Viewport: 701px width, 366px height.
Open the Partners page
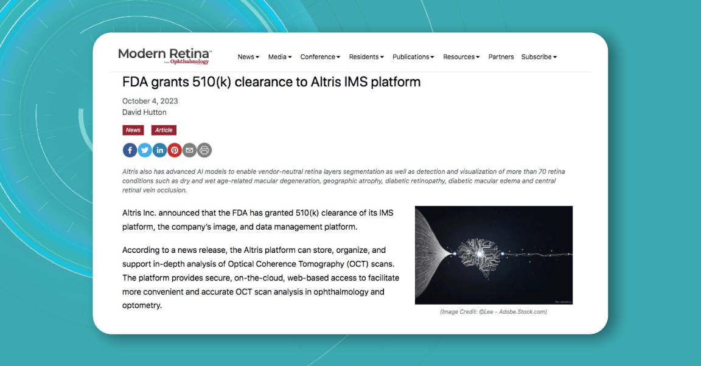point(501,57)
